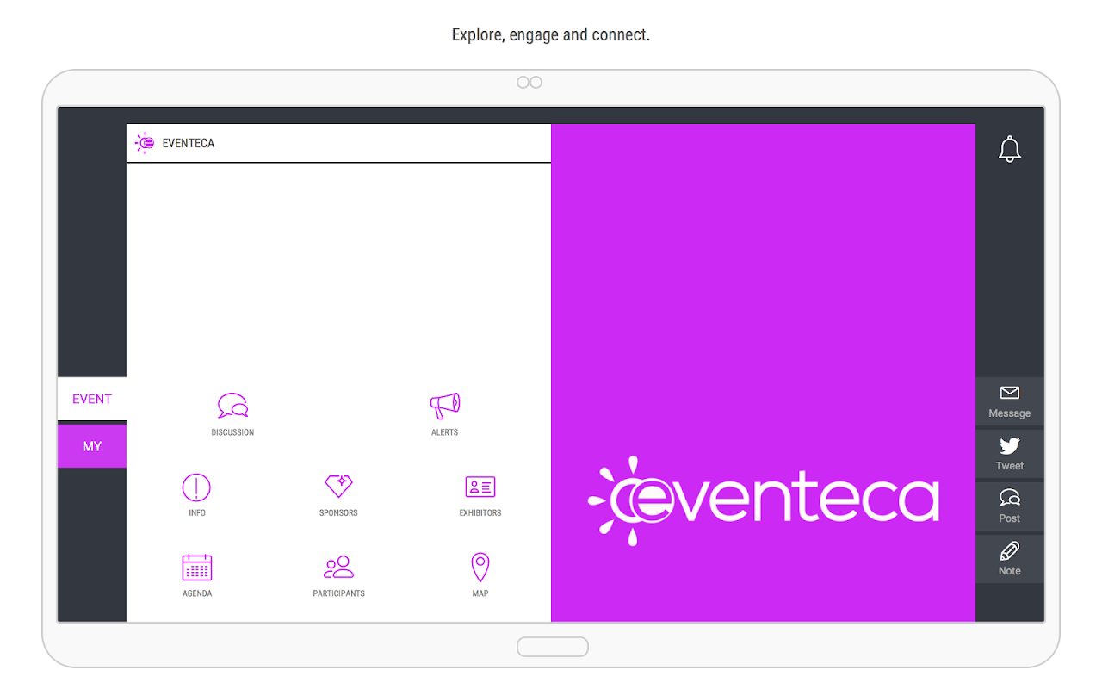Click the Post speech-bubble button

(1010, 506)
